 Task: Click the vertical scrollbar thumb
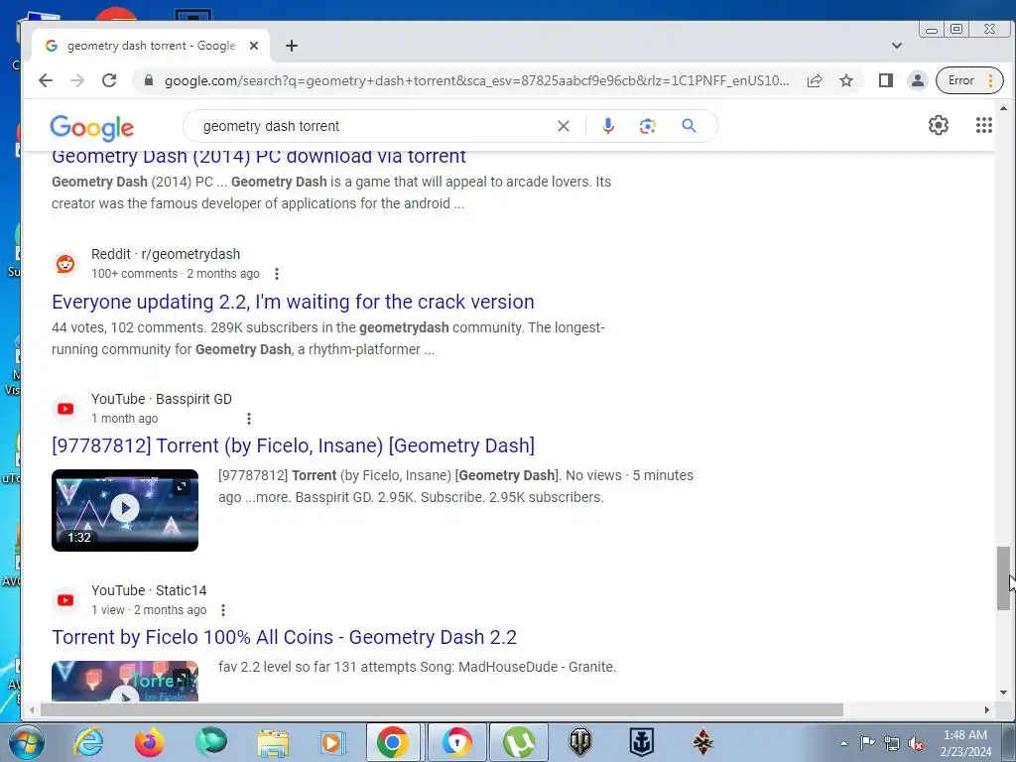[1003, 578]
